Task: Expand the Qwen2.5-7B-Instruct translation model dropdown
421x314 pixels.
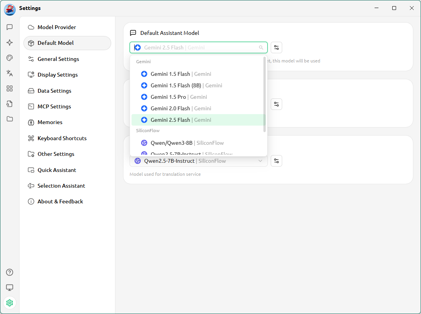Action: pos(198,161)
